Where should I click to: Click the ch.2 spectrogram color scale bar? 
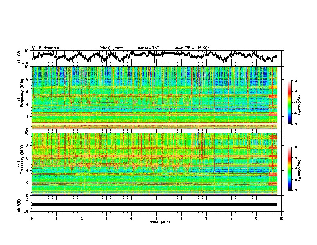click(289, 169)
